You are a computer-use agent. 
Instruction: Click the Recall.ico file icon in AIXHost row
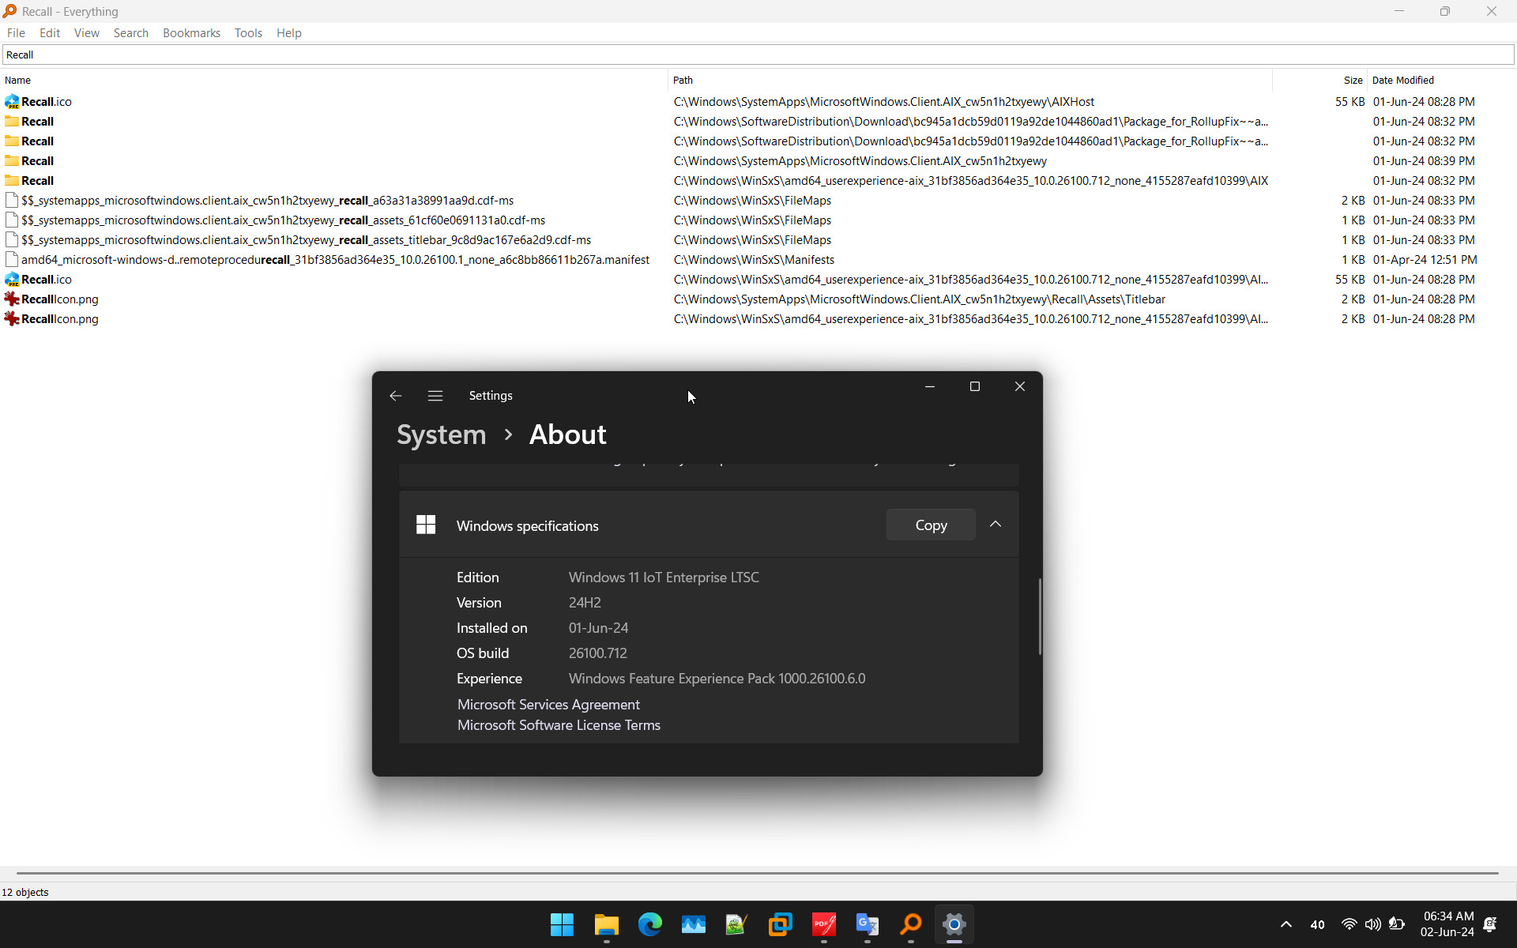(x=12, y=102)
